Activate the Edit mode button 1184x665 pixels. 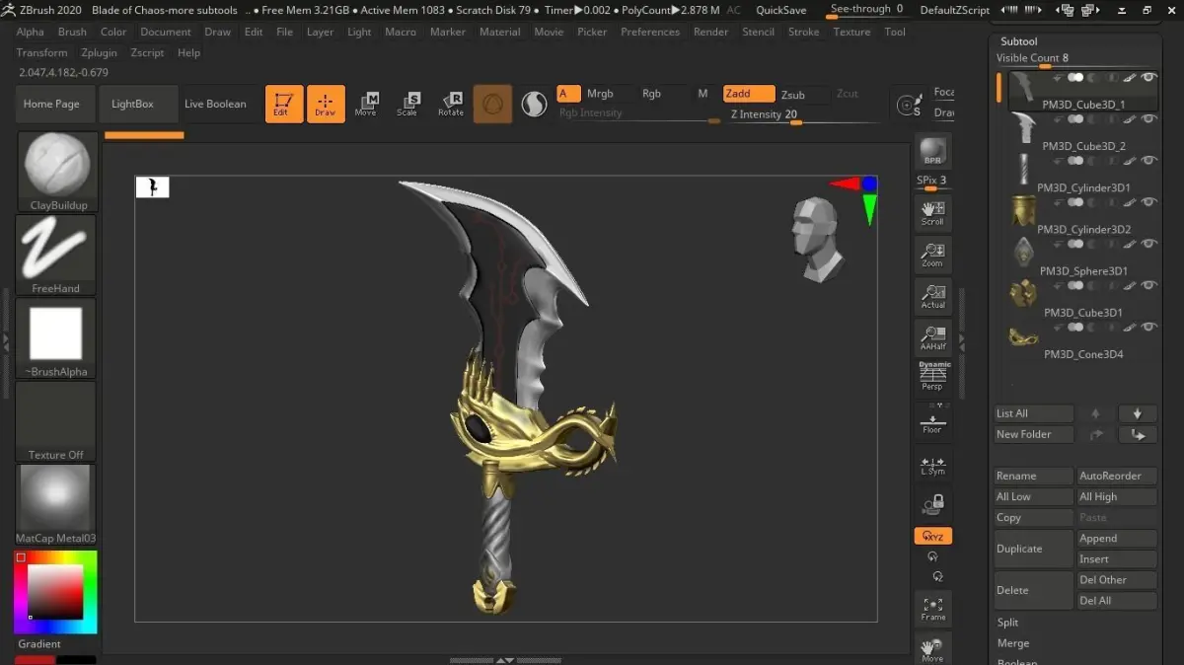pyautogui.click(x=284, y=104)
